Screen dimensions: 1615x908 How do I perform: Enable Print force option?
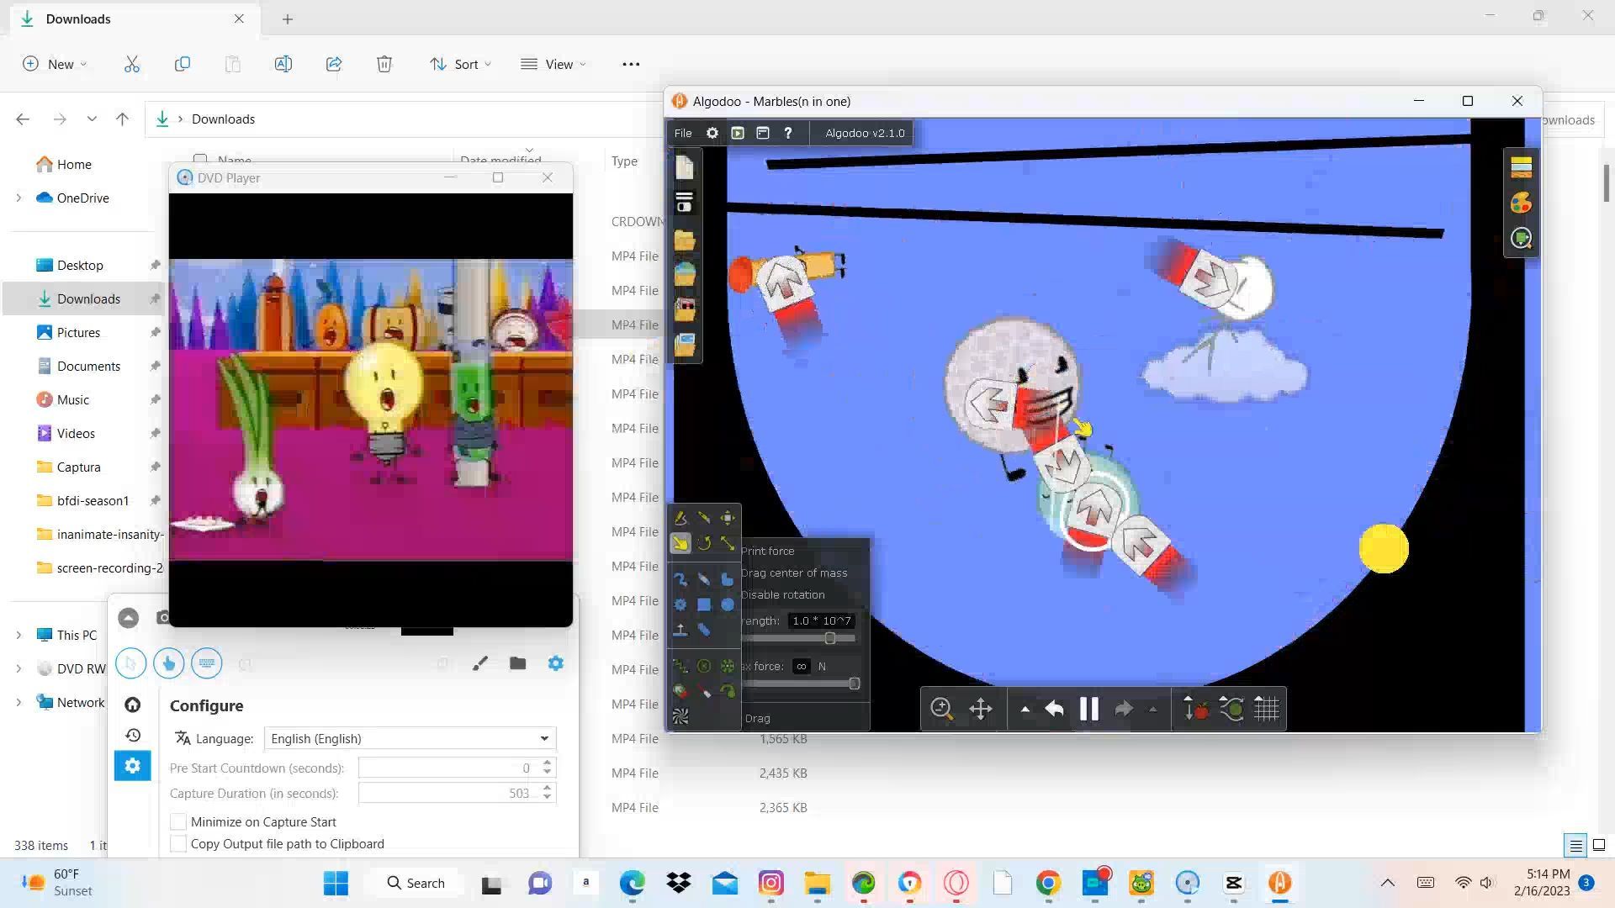pyautogui.click(x=767, y=551)
